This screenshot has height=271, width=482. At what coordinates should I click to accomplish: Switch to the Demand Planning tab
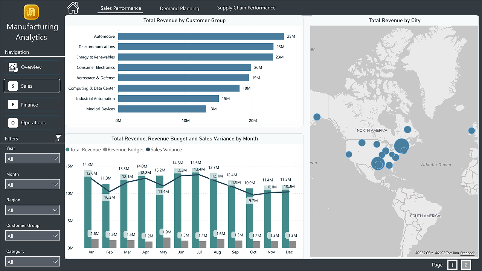point(180,8)
